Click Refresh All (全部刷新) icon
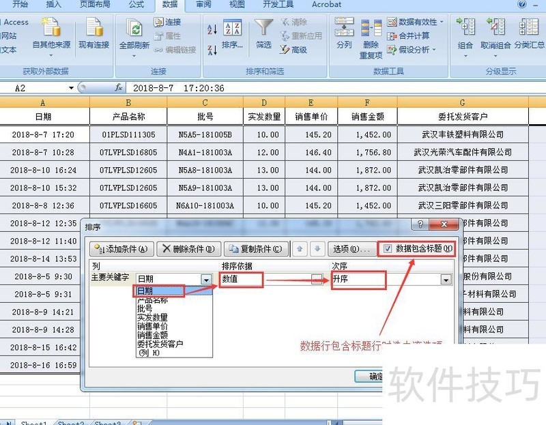Viewport: 546px width, 425px height. coord(134,29)
